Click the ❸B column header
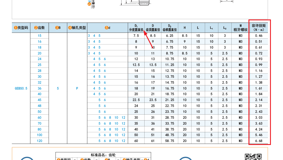Viewport: 283px width, 160px height. [x=58, y=28]
